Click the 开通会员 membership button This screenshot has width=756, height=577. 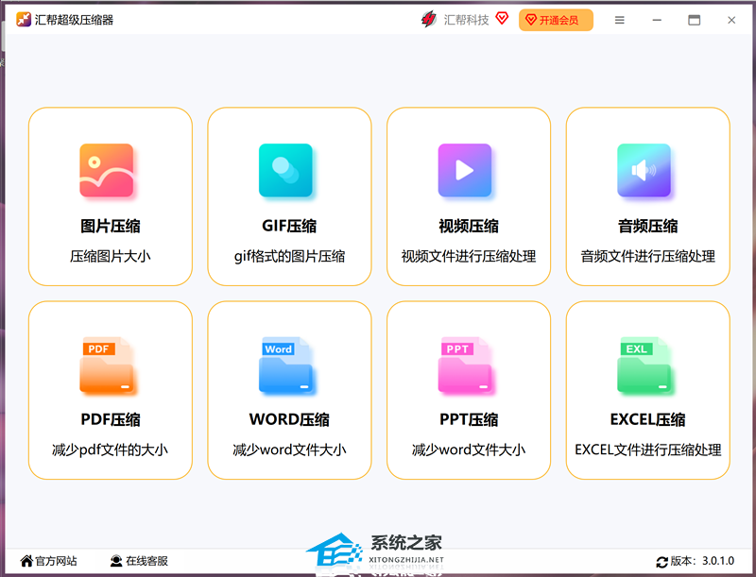click(x=556, y=20)
